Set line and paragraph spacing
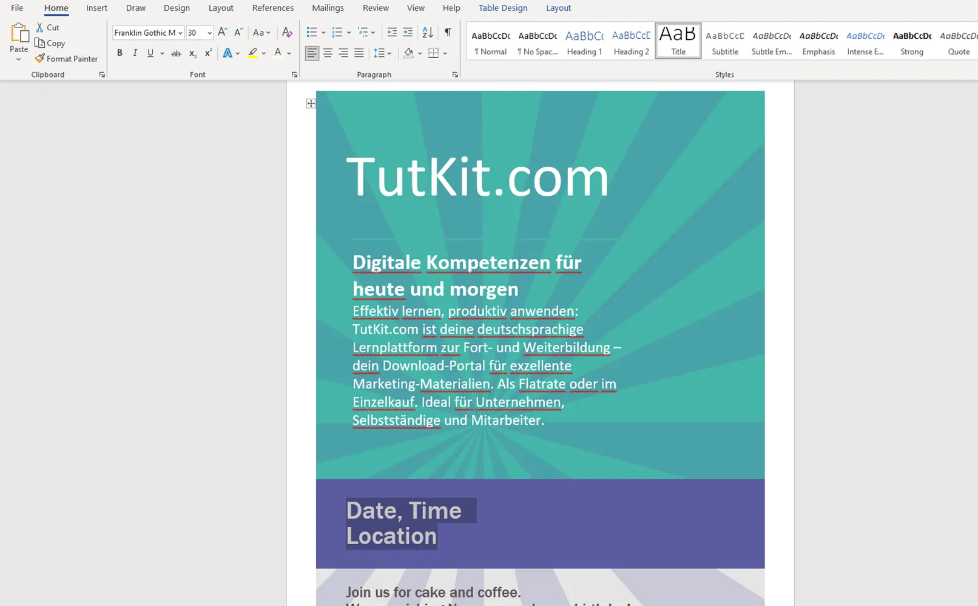The height and width of the screenshot is (606, 978). click(379, 53)
